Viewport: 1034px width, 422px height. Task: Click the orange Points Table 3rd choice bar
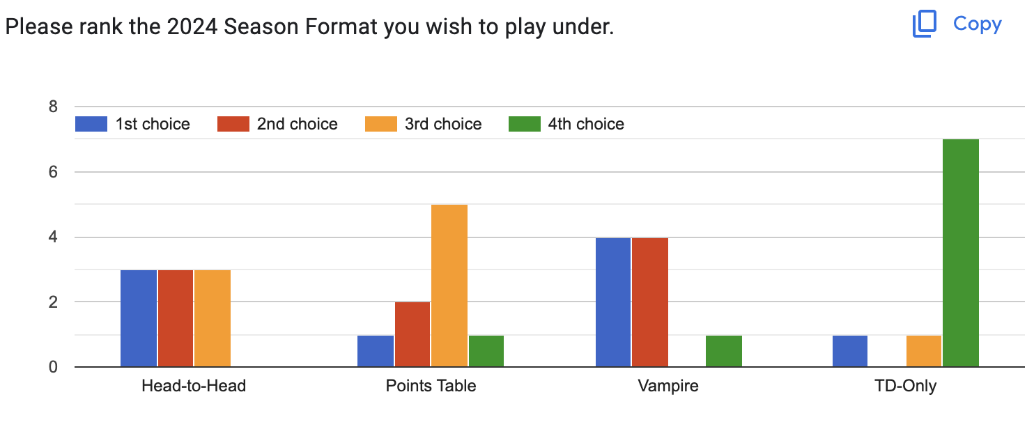449,286
